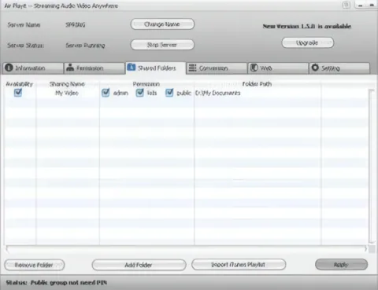Switch to the Permission tab
Screen dimensions: 378x290
point(94,68)
